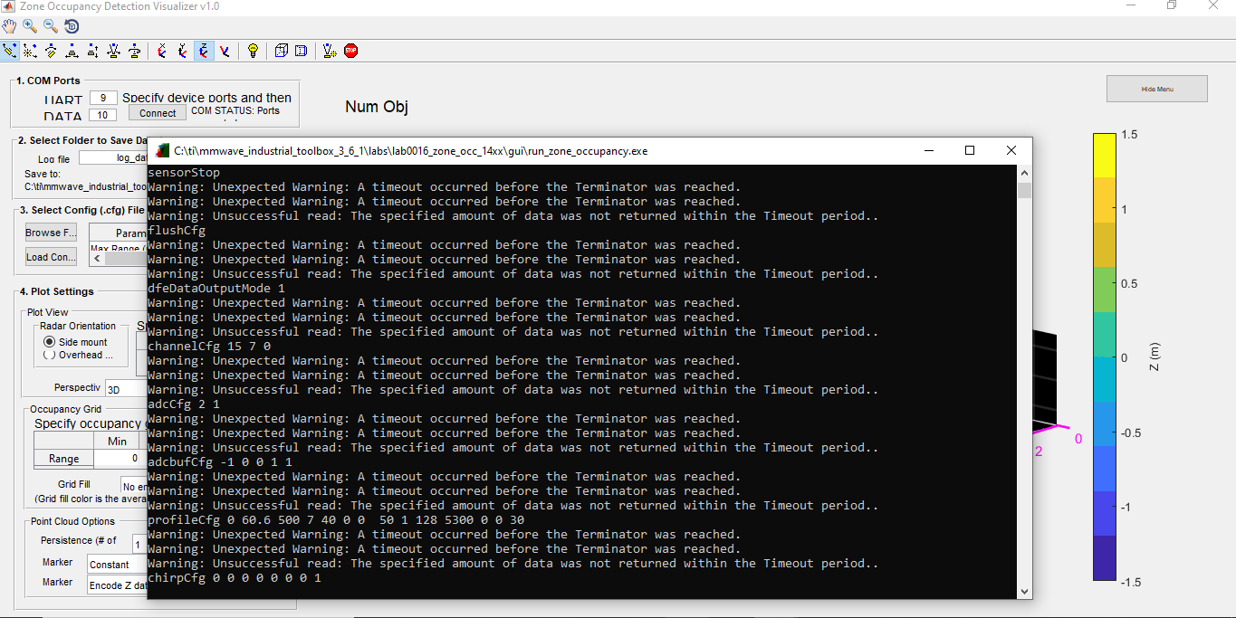Open the Marker Constant dropdown
1236x618 pixels.
click(x=117, y=564)
